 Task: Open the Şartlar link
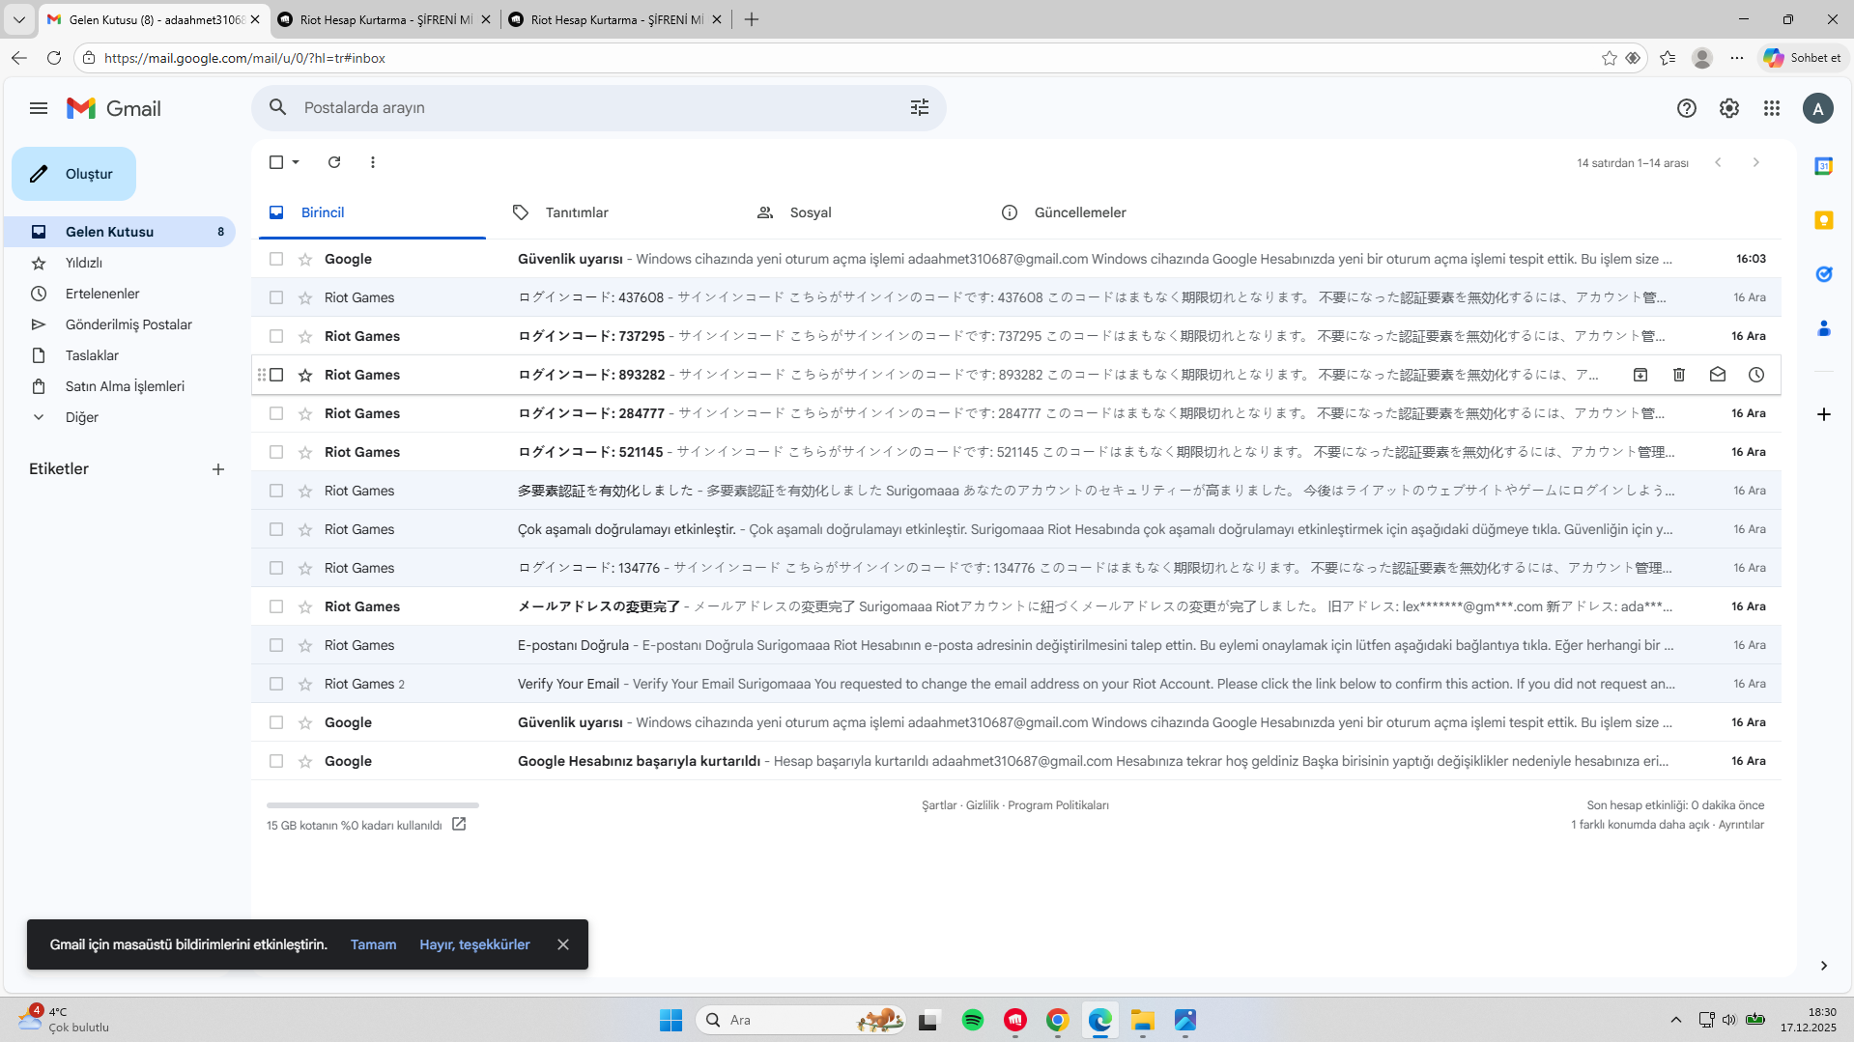(x=939, y=805)
